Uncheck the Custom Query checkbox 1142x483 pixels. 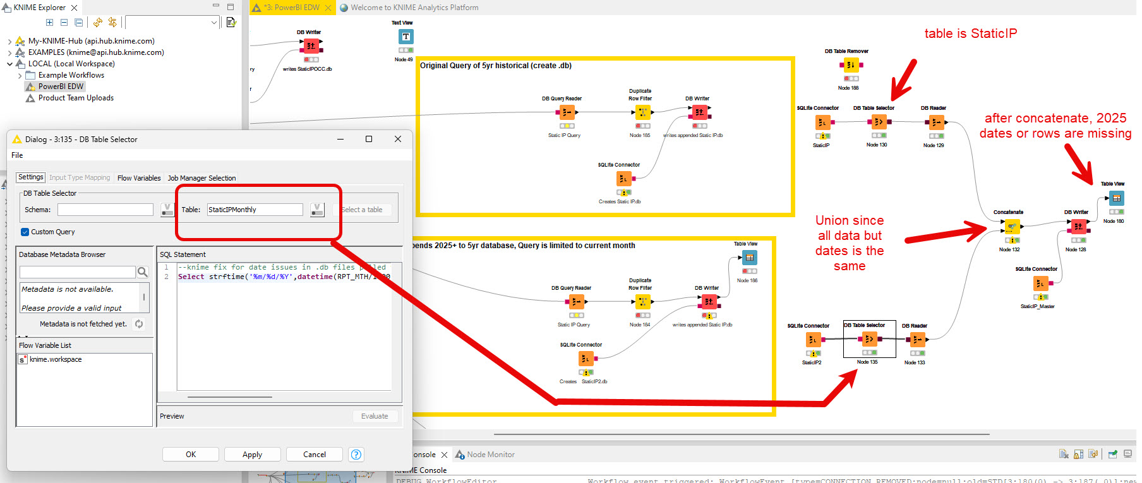[x=25, y=232]
